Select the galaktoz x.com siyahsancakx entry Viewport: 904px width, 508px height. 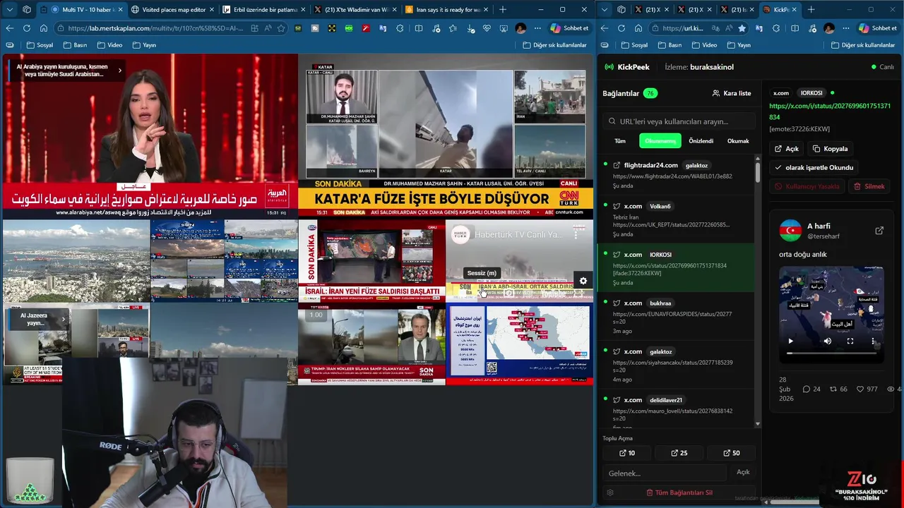(x=676, y=365)
